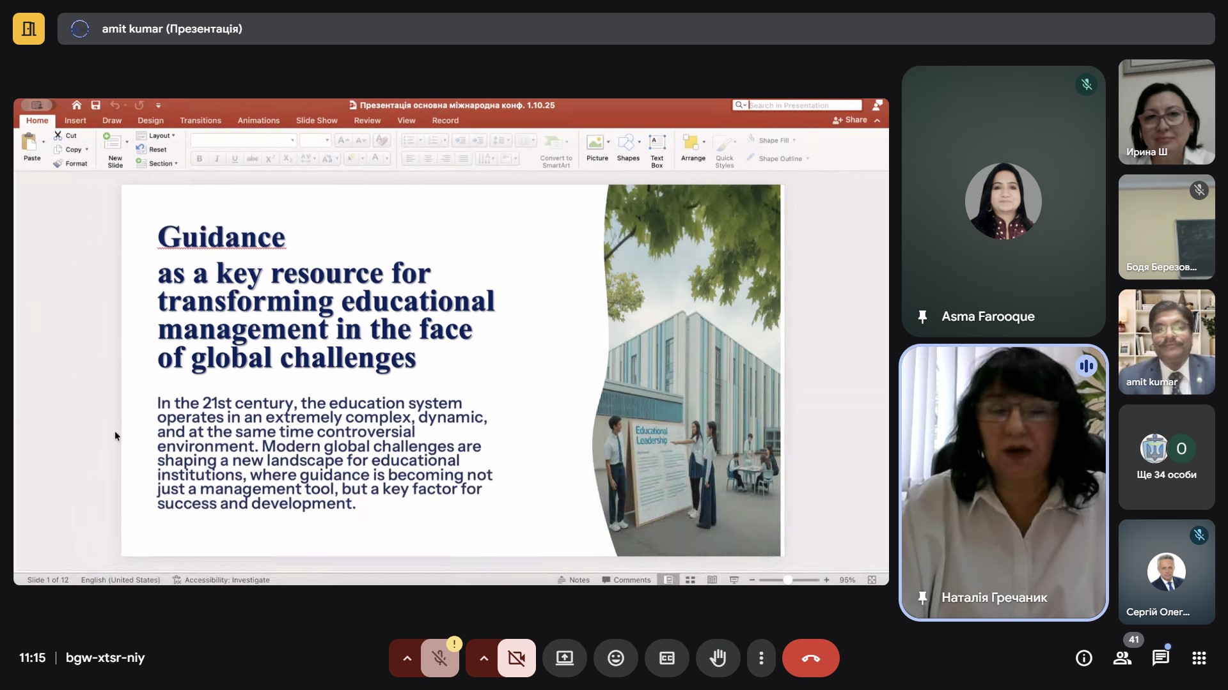
Task: Open meeting details info icon
Action: 1083,658
